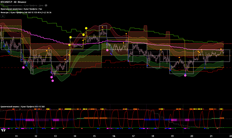Click the date label 22 on time axis
This screenshot has width=232, height=138.
click(x=230, y=136)
